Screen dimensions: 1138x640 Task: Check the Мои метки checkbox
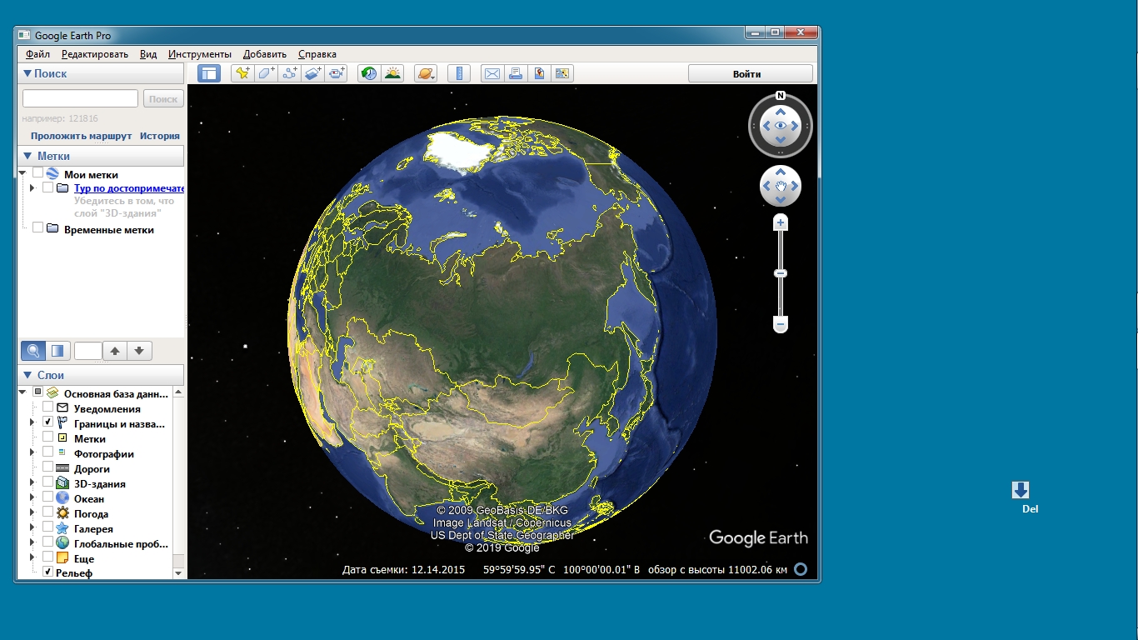tap(37, 173)
